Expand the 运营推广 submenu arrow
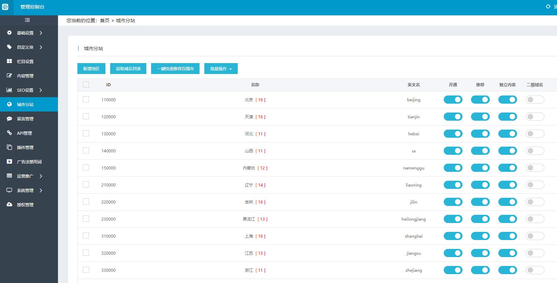Image resolution: width=557 pixels, height=283 pixels. coord(41,176)
